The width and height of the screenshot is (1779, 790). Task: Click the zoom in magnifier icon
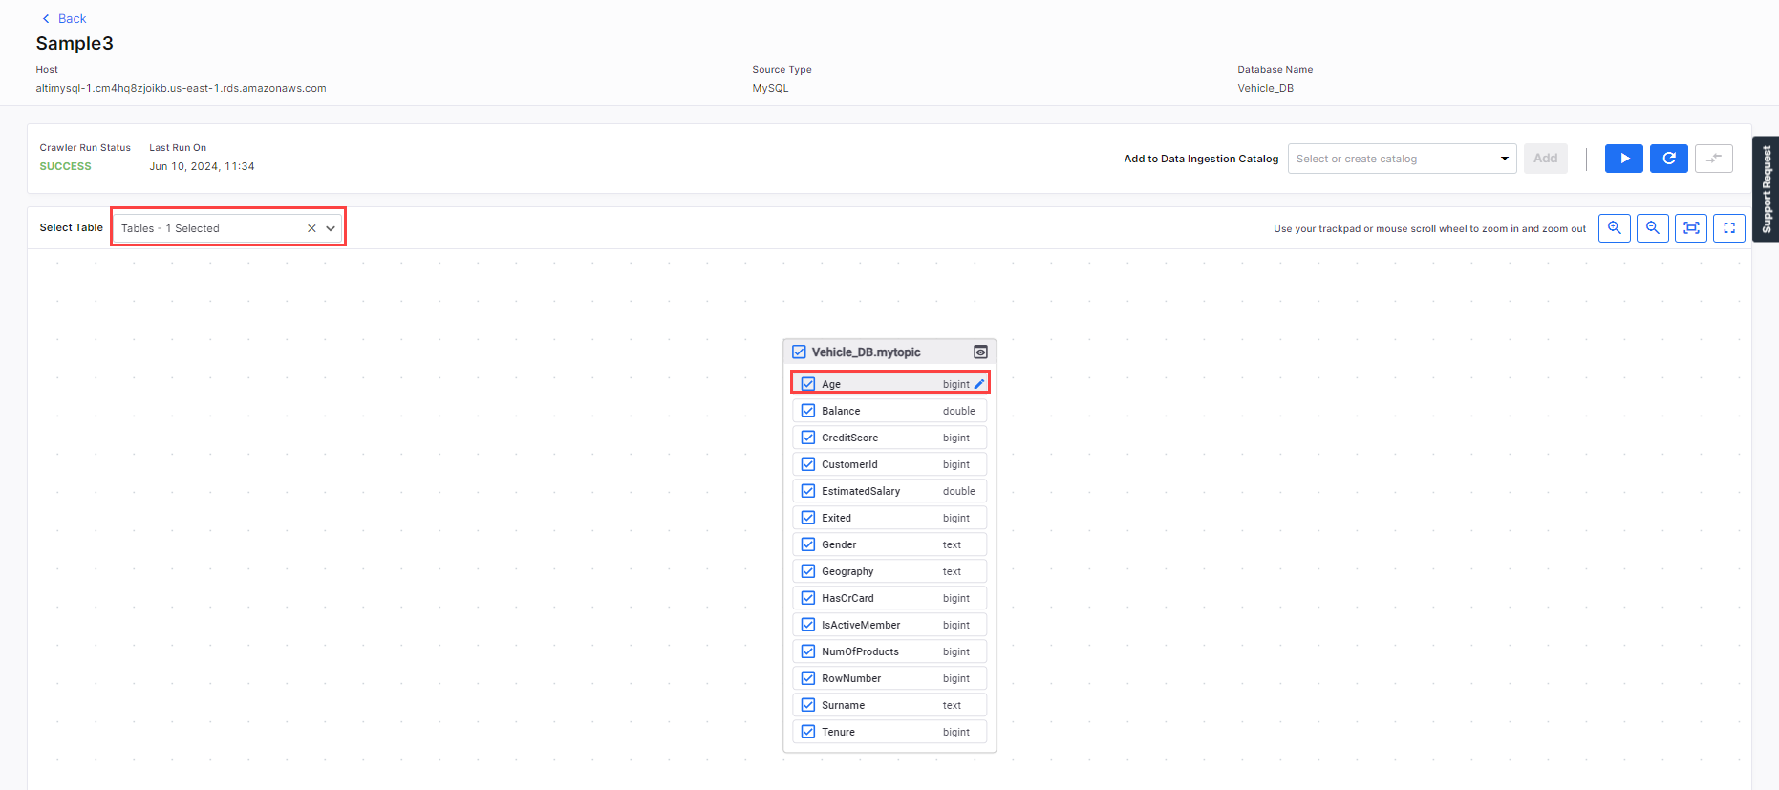point(1615,228)
